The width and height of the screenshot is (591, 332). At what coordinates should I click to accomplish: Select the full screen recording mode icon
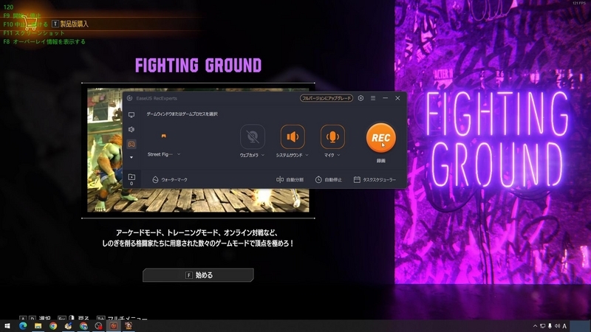(131, 115)
